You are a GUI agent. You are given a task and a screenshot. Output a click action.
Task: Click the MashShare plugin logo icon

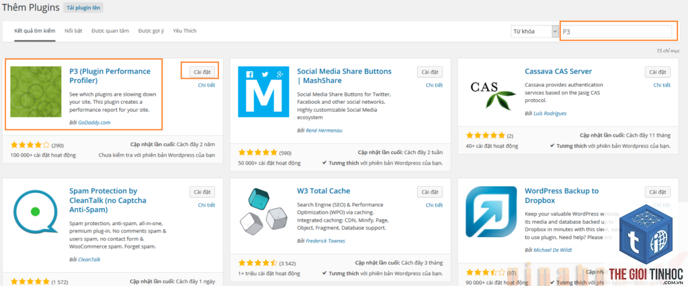[x=263, y=92]
